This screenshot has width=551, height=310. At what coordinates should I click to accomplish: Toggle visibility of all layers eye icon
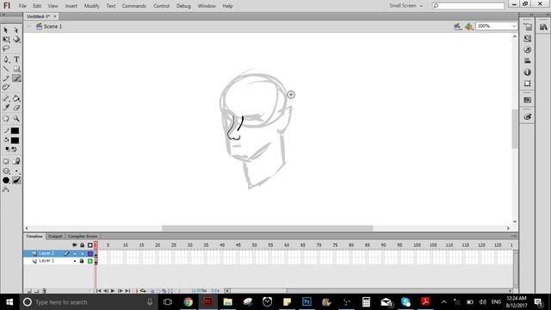75,245
